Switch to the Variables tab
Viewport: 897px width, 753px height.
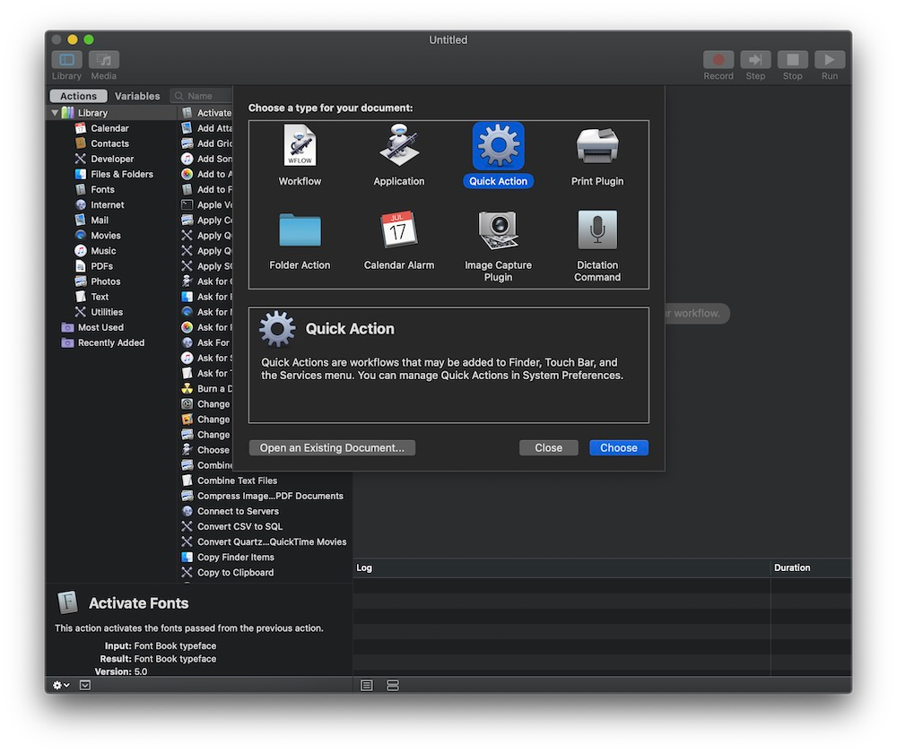[x=137, y=96]
